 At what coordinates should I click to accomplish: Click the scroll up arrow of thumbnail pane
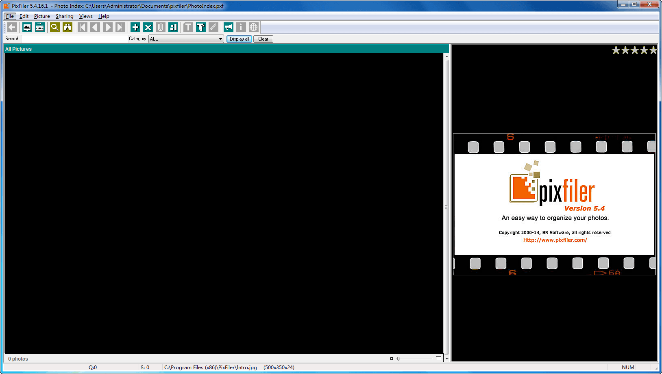[446, 56]
